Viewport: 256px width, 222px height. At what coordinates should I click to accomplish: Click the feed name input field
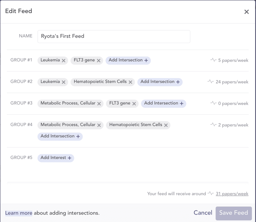click(x=114, y=36)
